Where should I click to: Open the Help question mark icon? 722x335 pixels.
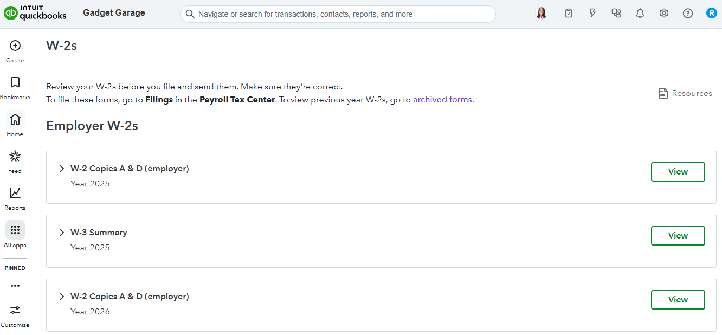click(688, 14)
